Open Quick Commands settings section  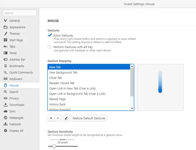click(x=21, y=72)
